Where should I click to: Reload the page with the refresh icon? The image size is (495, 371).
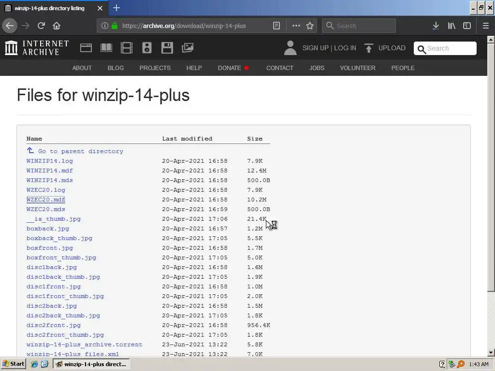(x=41, y=26)
